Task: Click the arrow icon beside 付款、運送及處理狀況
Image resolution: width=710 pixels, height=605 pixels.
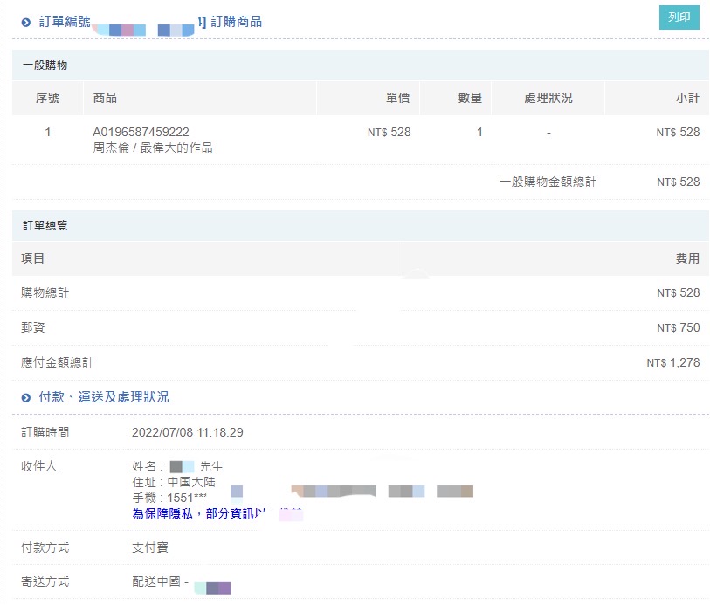Action: 26,397
